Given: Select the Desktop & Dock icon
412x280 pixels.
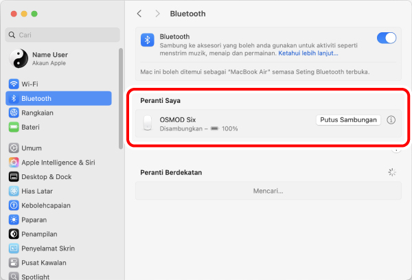Looking at the screenshot, I should click(14, 176).
